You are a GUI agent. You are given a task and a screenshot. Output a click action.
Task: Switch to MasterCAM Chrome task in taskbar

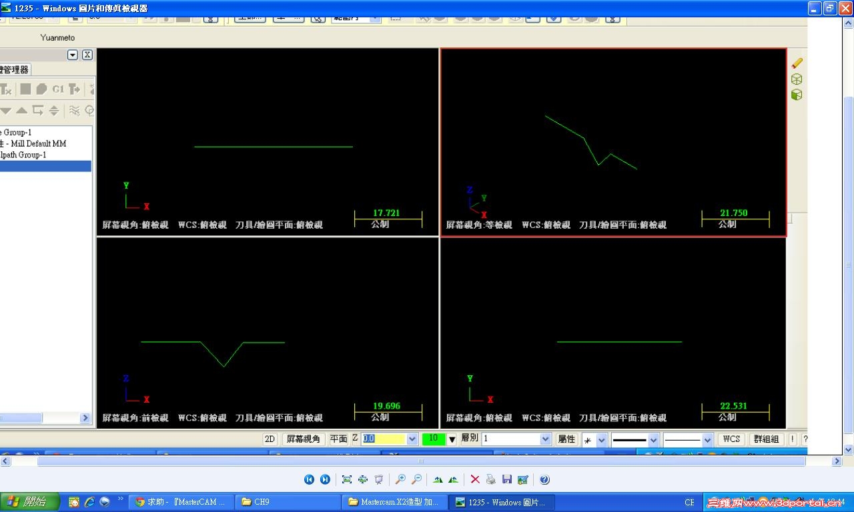pos(182,502)
